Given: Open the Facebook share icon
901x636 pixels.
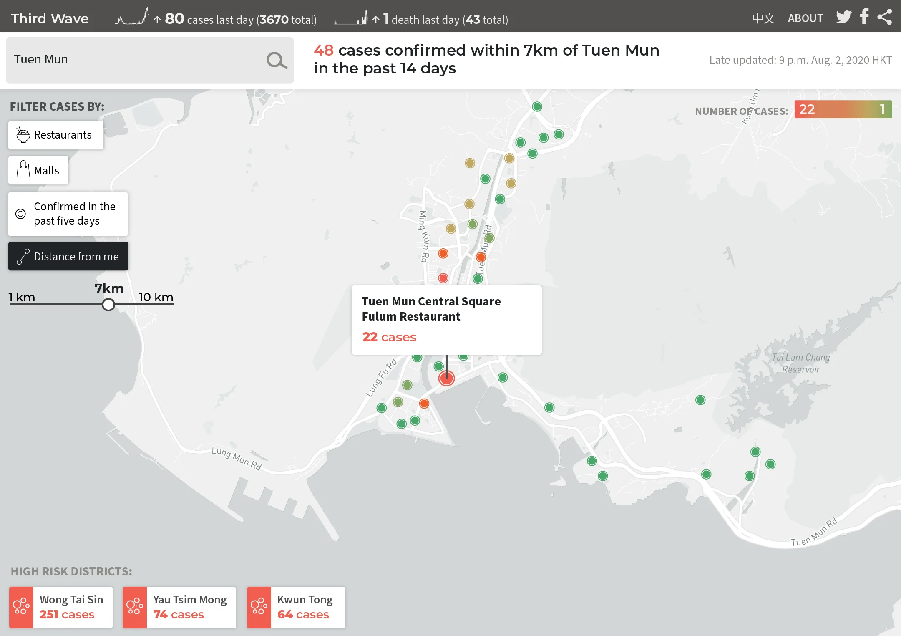Looking at the screenshot, I should point(864,17).
